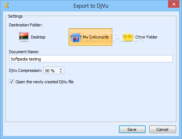182x139 pixels.
Task: Toggle the open newly created file checkbox
Action: pyautogui.click(x=11, y=82)
